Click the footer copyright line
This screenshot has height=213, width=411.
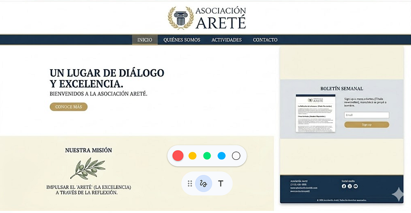[341, 200]
